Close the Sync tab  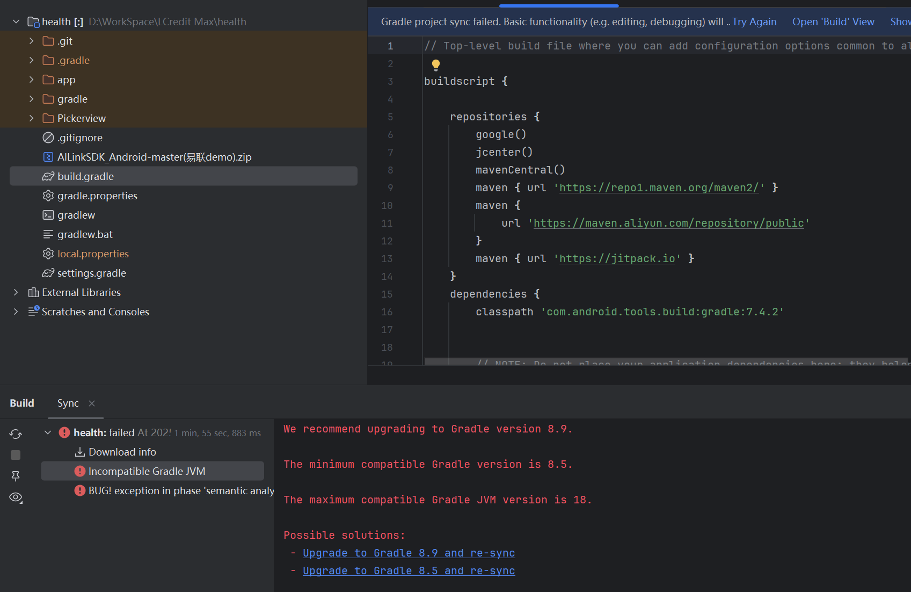[92, 403]
